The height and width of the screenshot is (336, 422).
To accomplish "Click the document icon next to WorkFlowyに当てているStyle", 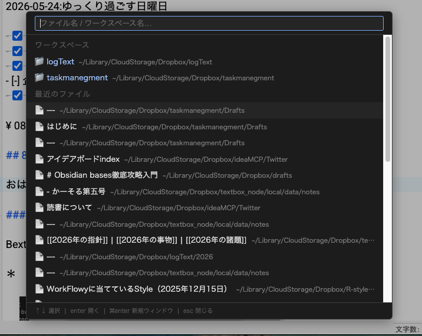I will coord(39,289).
